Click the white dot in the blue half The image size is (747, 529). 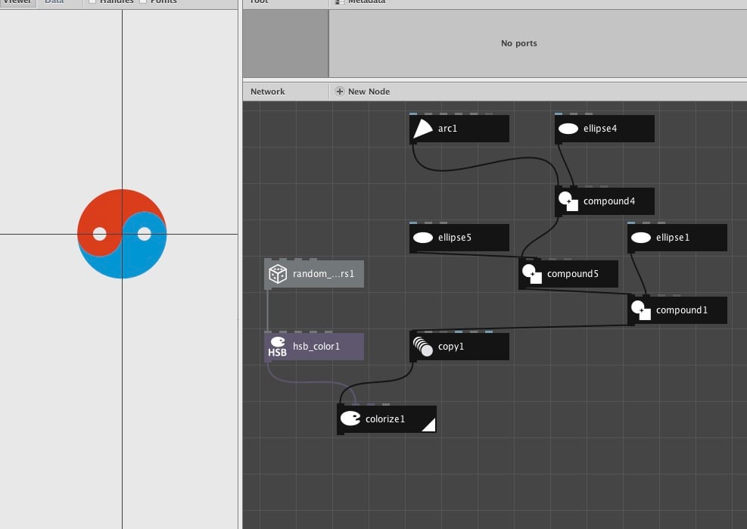[145, 234]
